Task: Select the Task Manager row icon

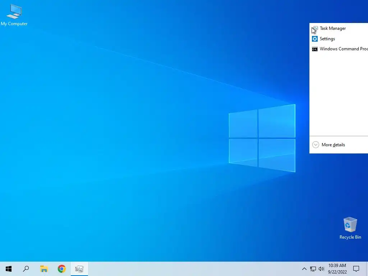Action: click(x=315, y=28)
